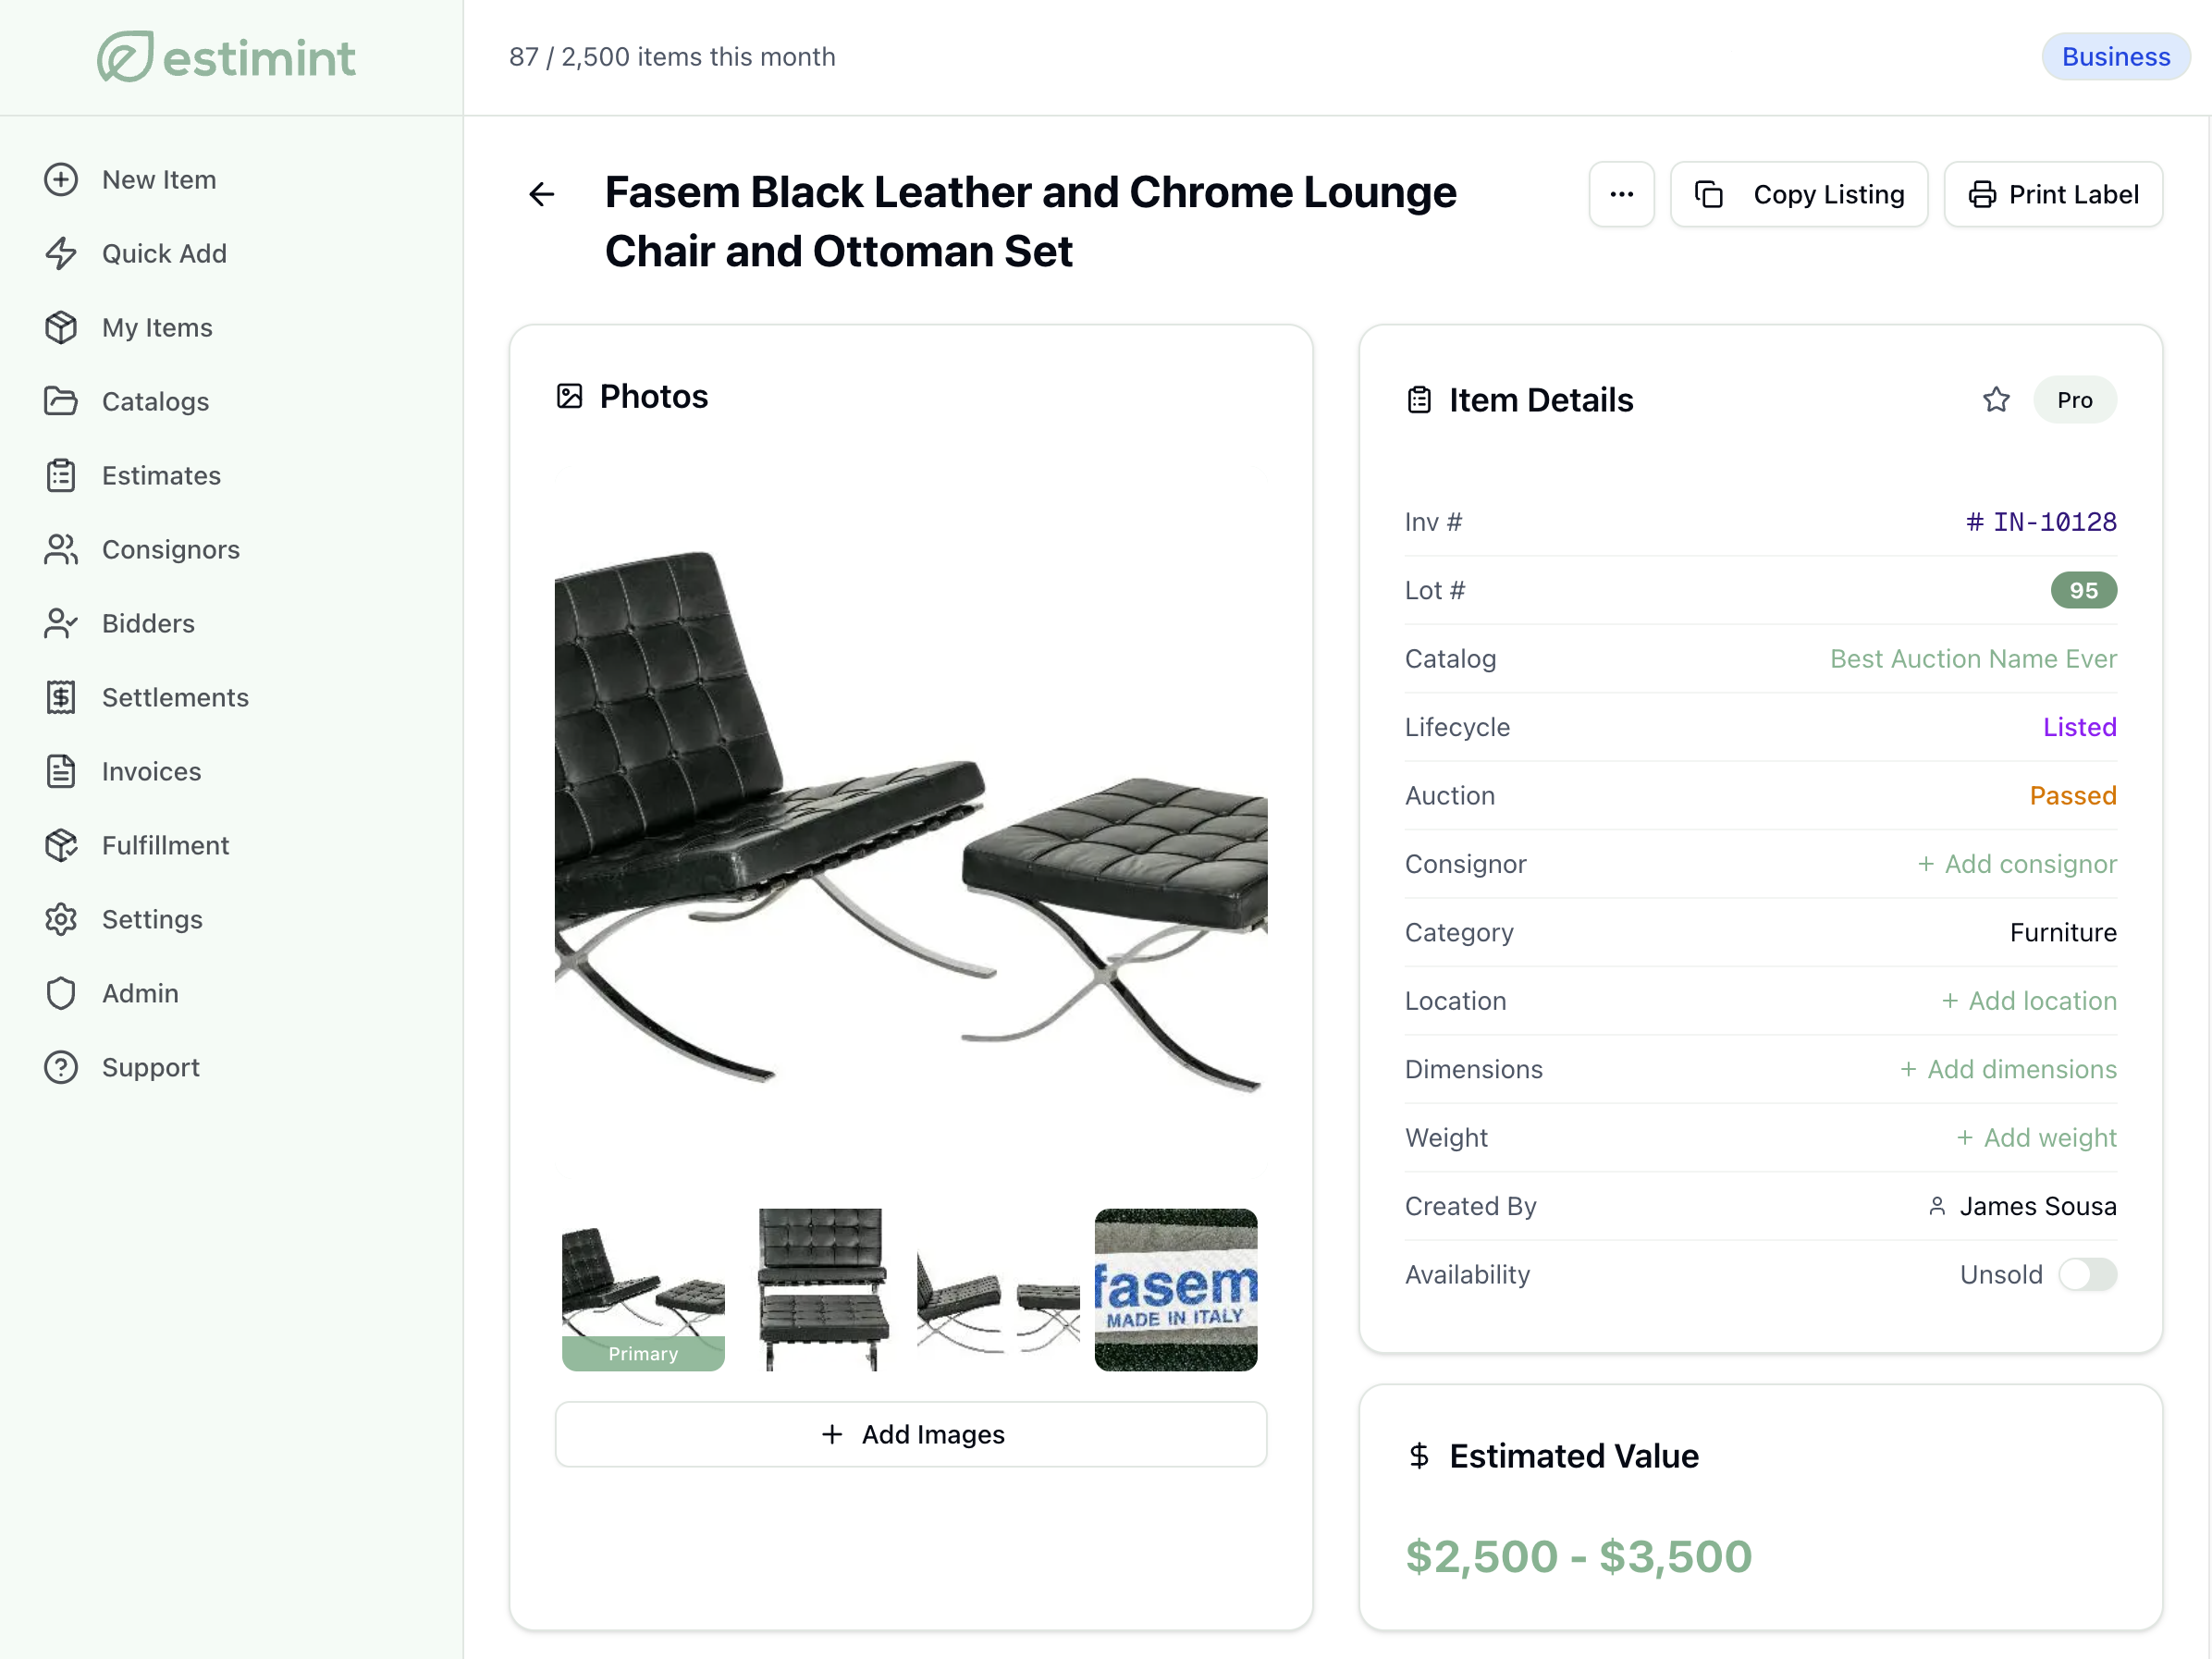Toggle the Availability switch

[x=2087, y=1274]
